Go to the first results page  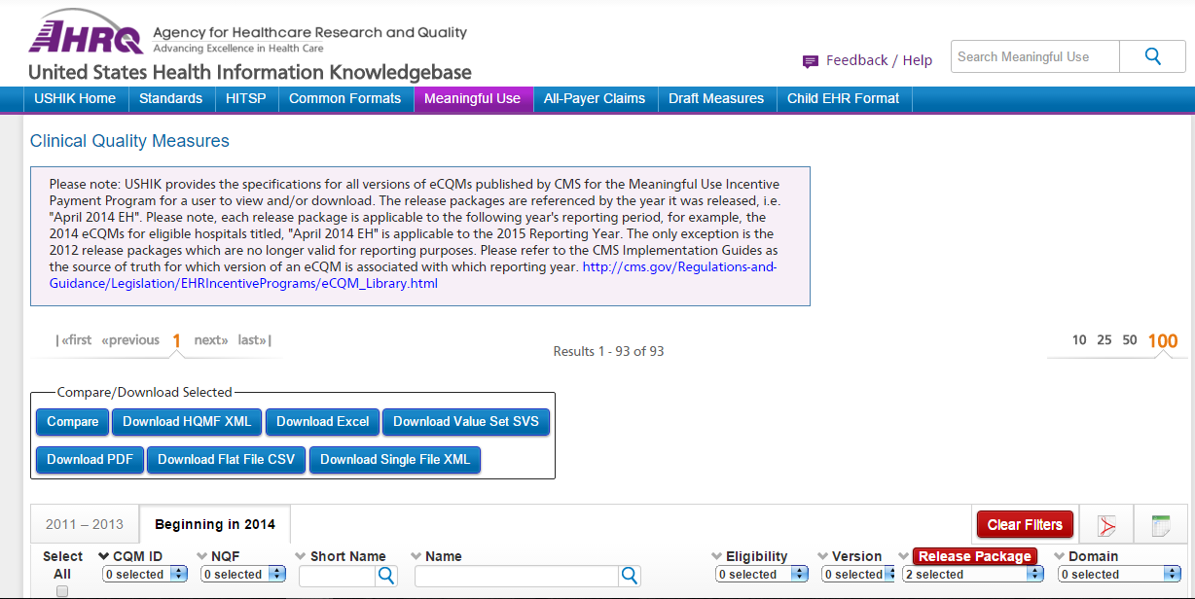(x=74, y=340)
